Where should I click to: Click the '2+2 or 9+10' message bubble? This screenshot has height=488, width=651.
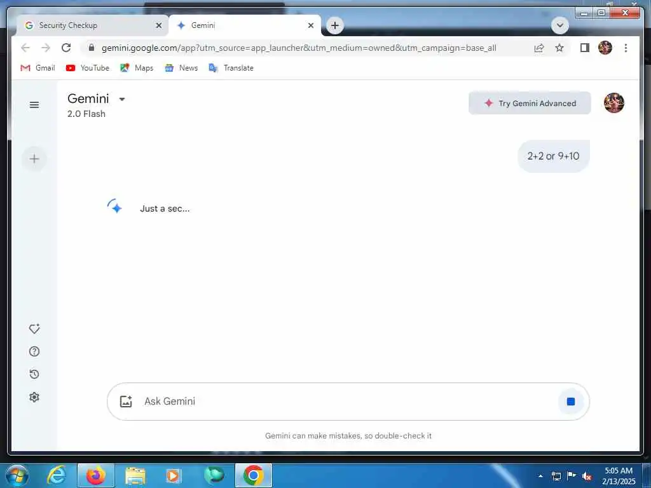pyautogui.click(x=554, y=156)
